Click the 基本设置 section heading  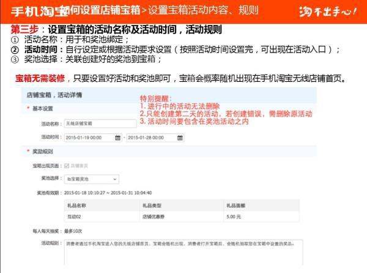pos(43,109)
